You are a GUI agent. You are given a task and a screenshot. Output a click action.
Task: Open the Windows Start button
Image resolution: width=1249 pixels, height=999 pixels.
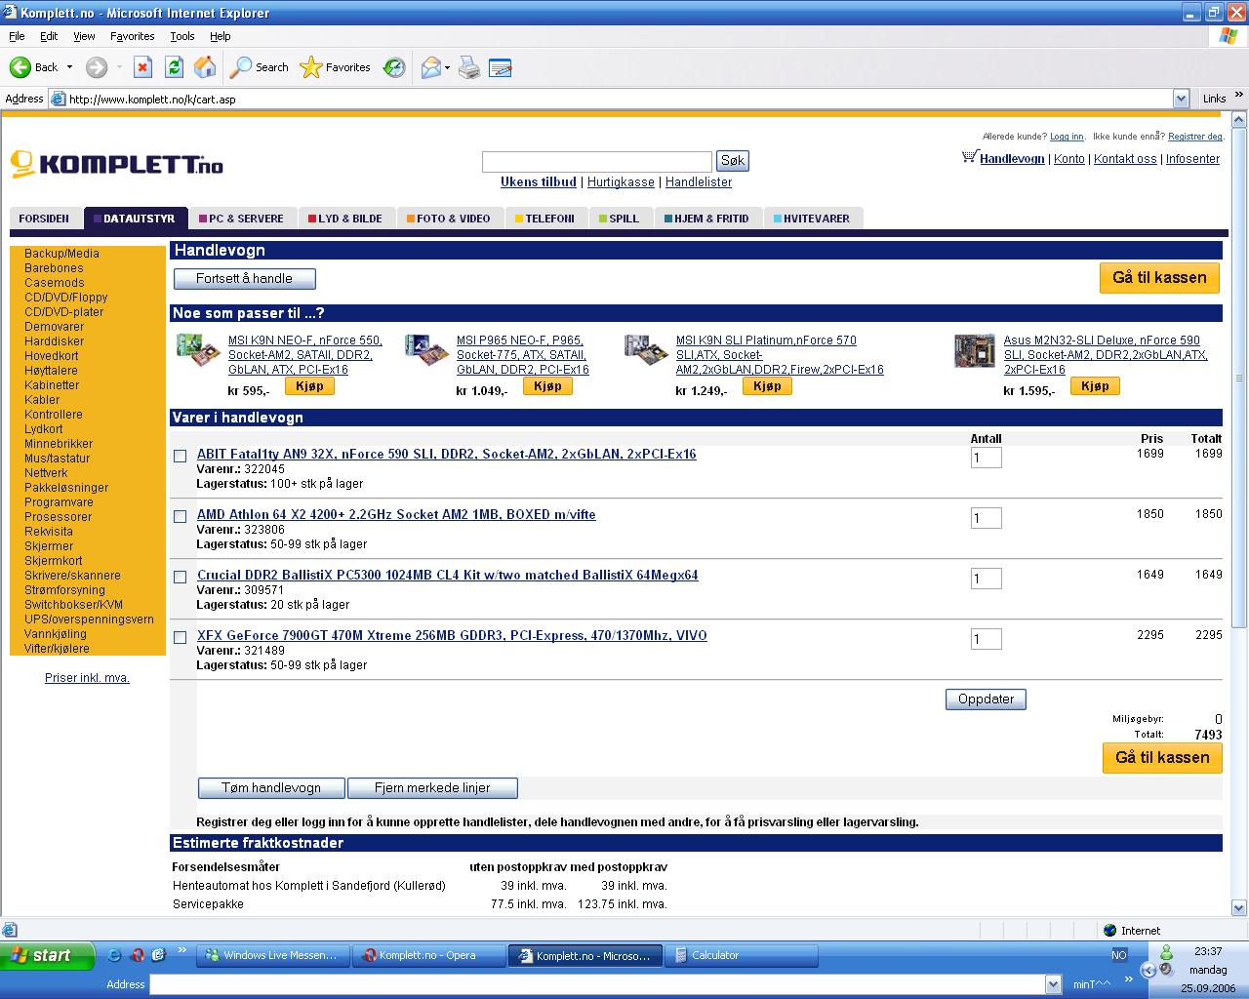48,955
